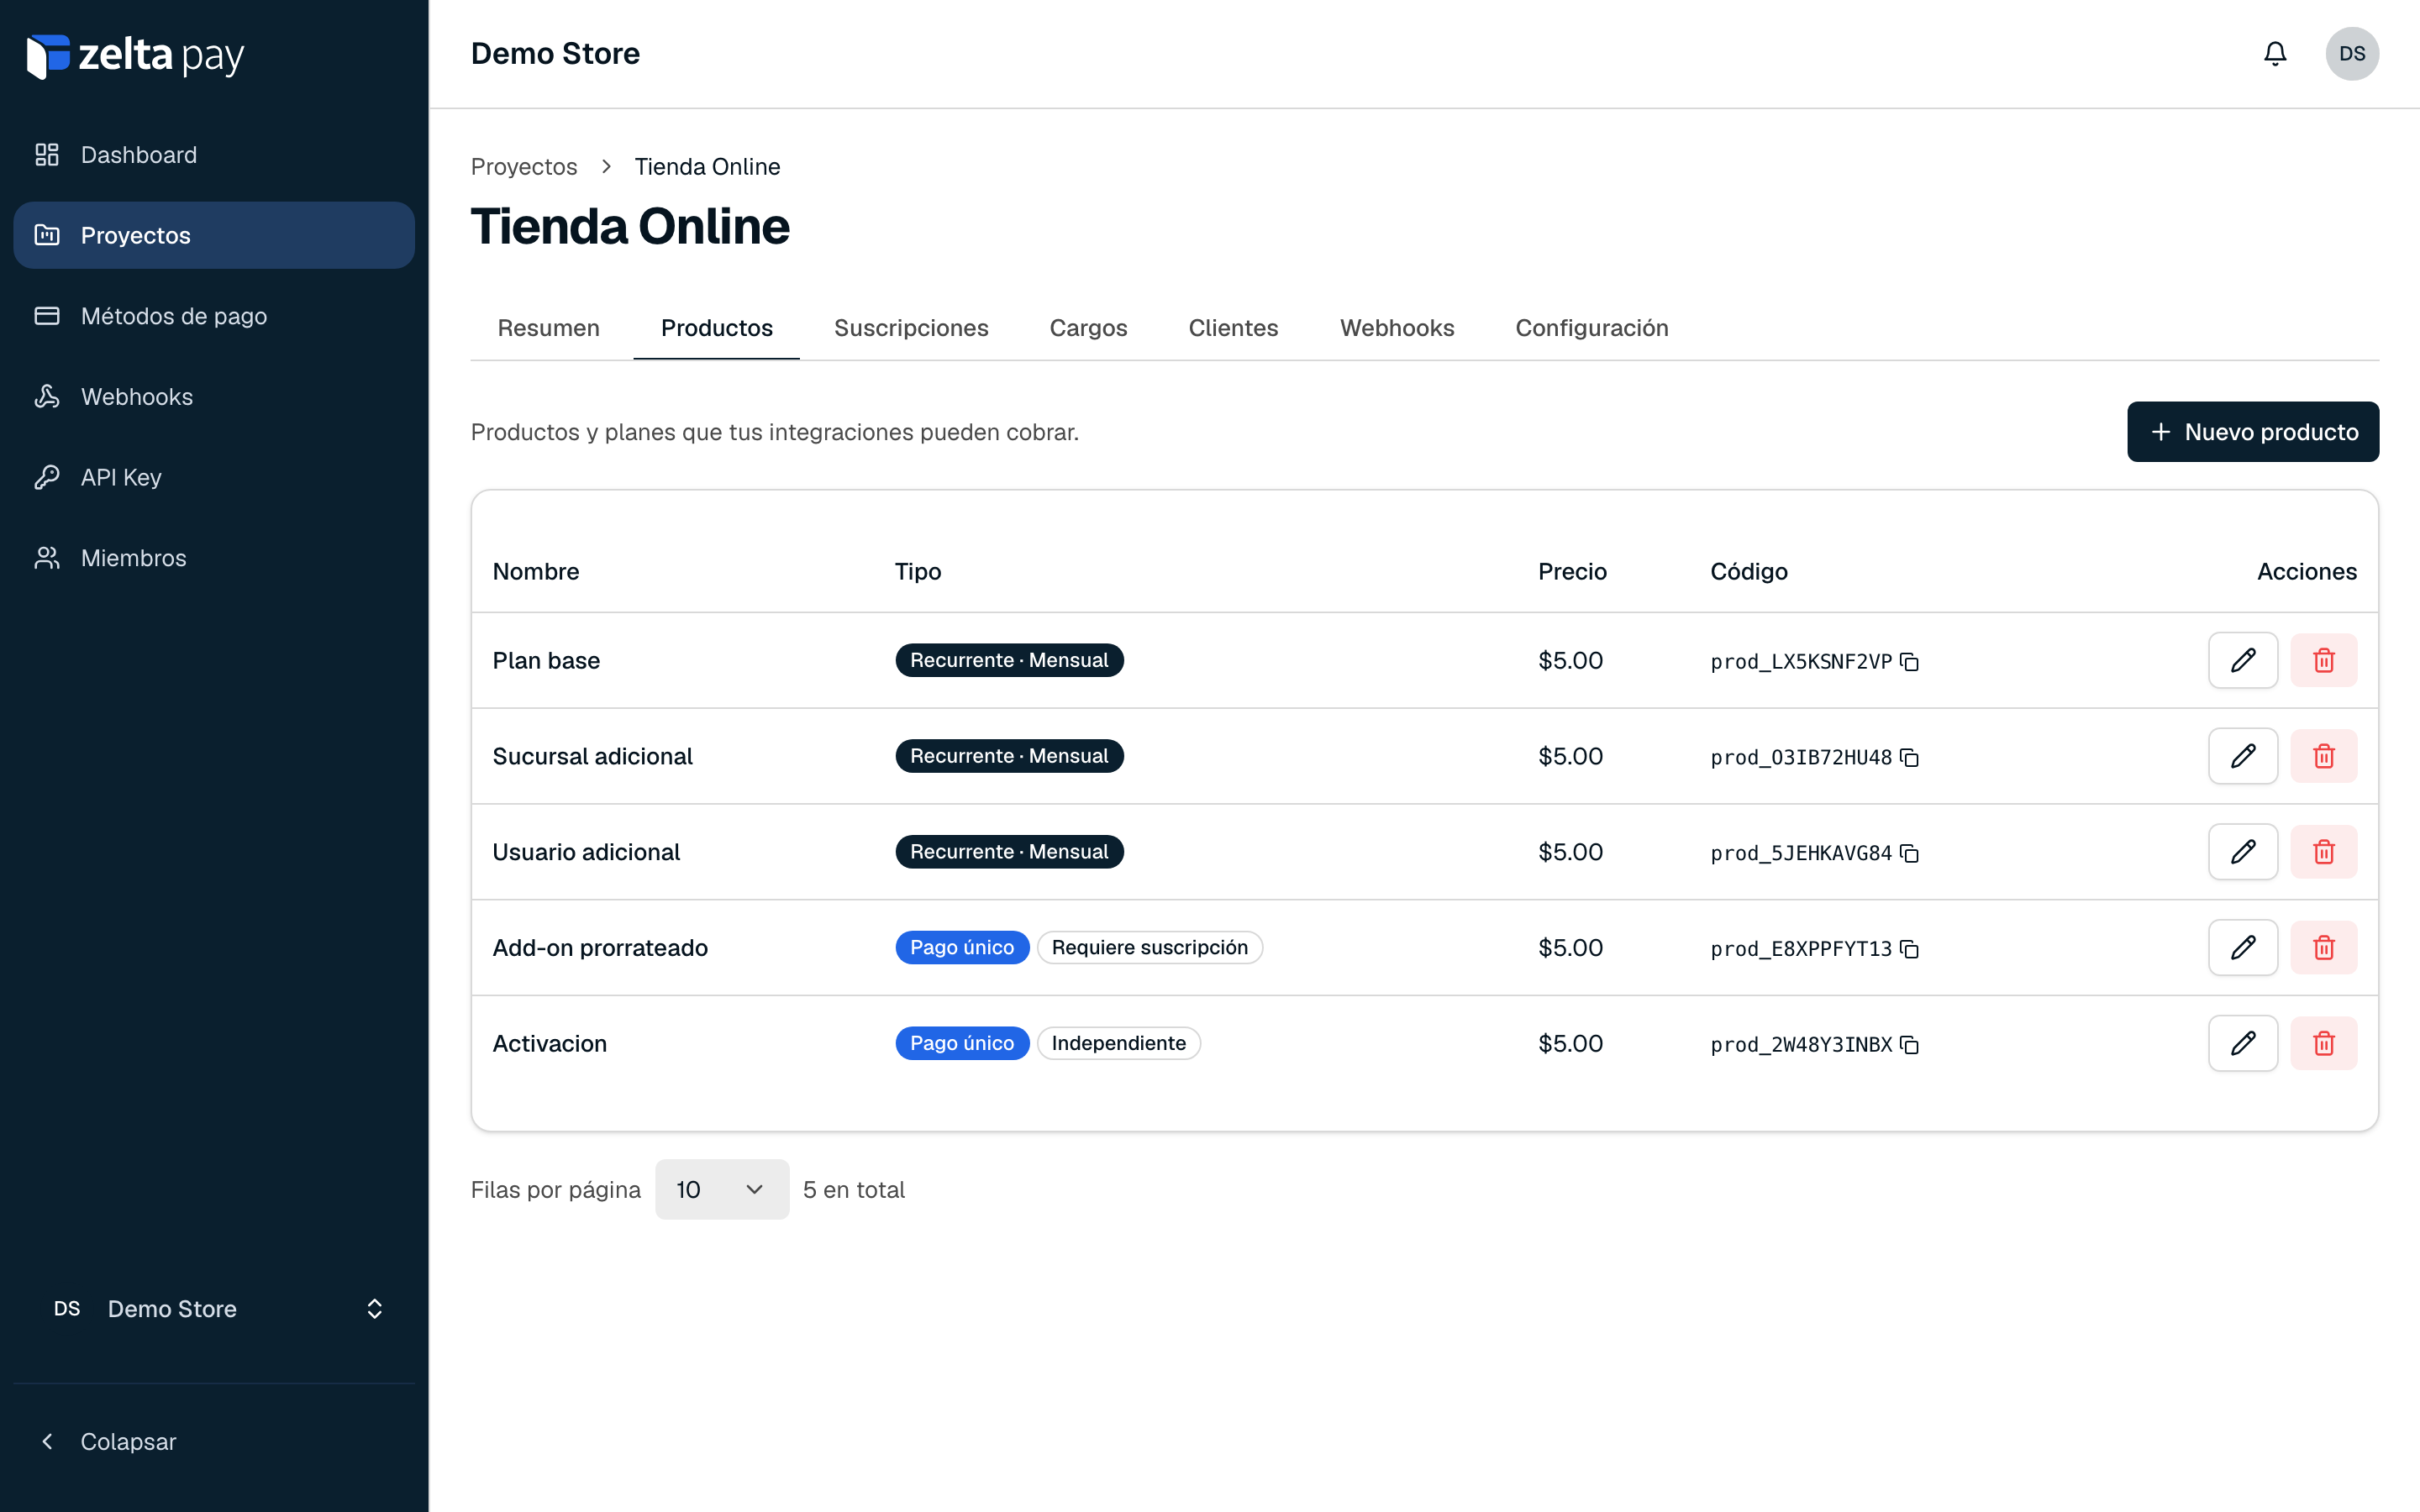Screen dimensions: 2420x1512
Task: Switch to the Resumen tab
Action: 549,328
